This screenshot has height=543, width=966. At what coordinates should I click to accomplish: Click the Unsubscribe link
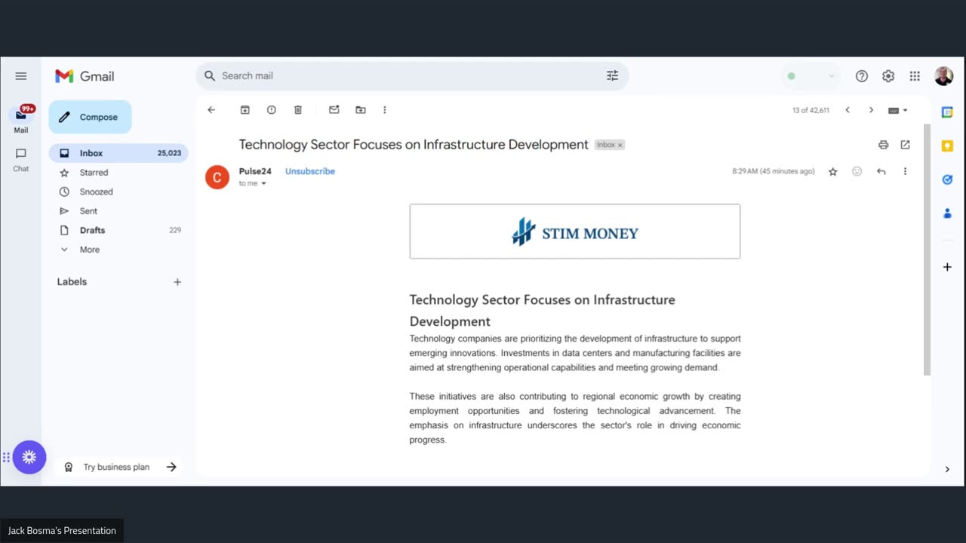point(310,171)
